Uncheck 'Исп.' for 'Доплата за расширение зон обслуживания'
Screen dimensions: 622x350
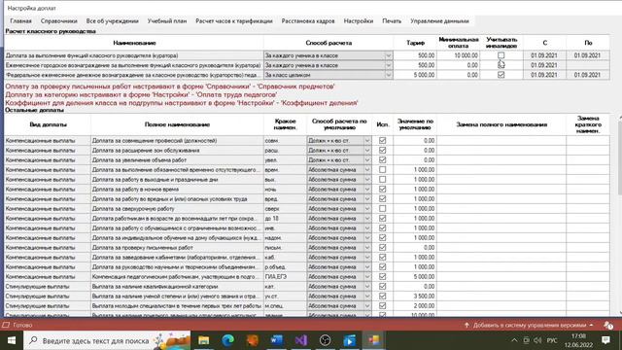tap(382, 151)
